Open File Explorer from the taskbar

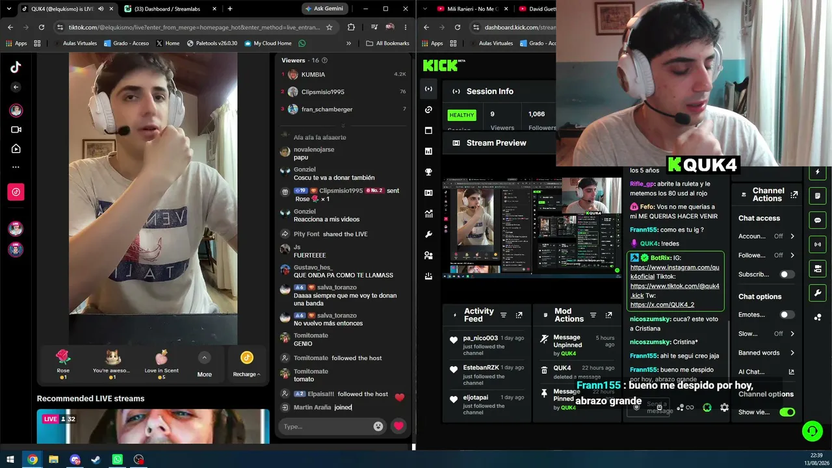[53, 460]
